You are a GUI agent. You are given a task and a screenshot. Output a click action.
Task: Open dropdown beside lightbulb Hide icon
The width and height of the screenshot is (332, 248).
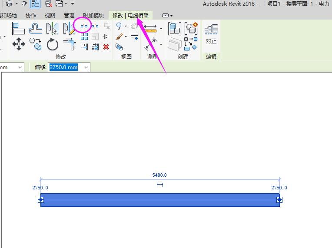pyautogui.click(x=126, y=26)
